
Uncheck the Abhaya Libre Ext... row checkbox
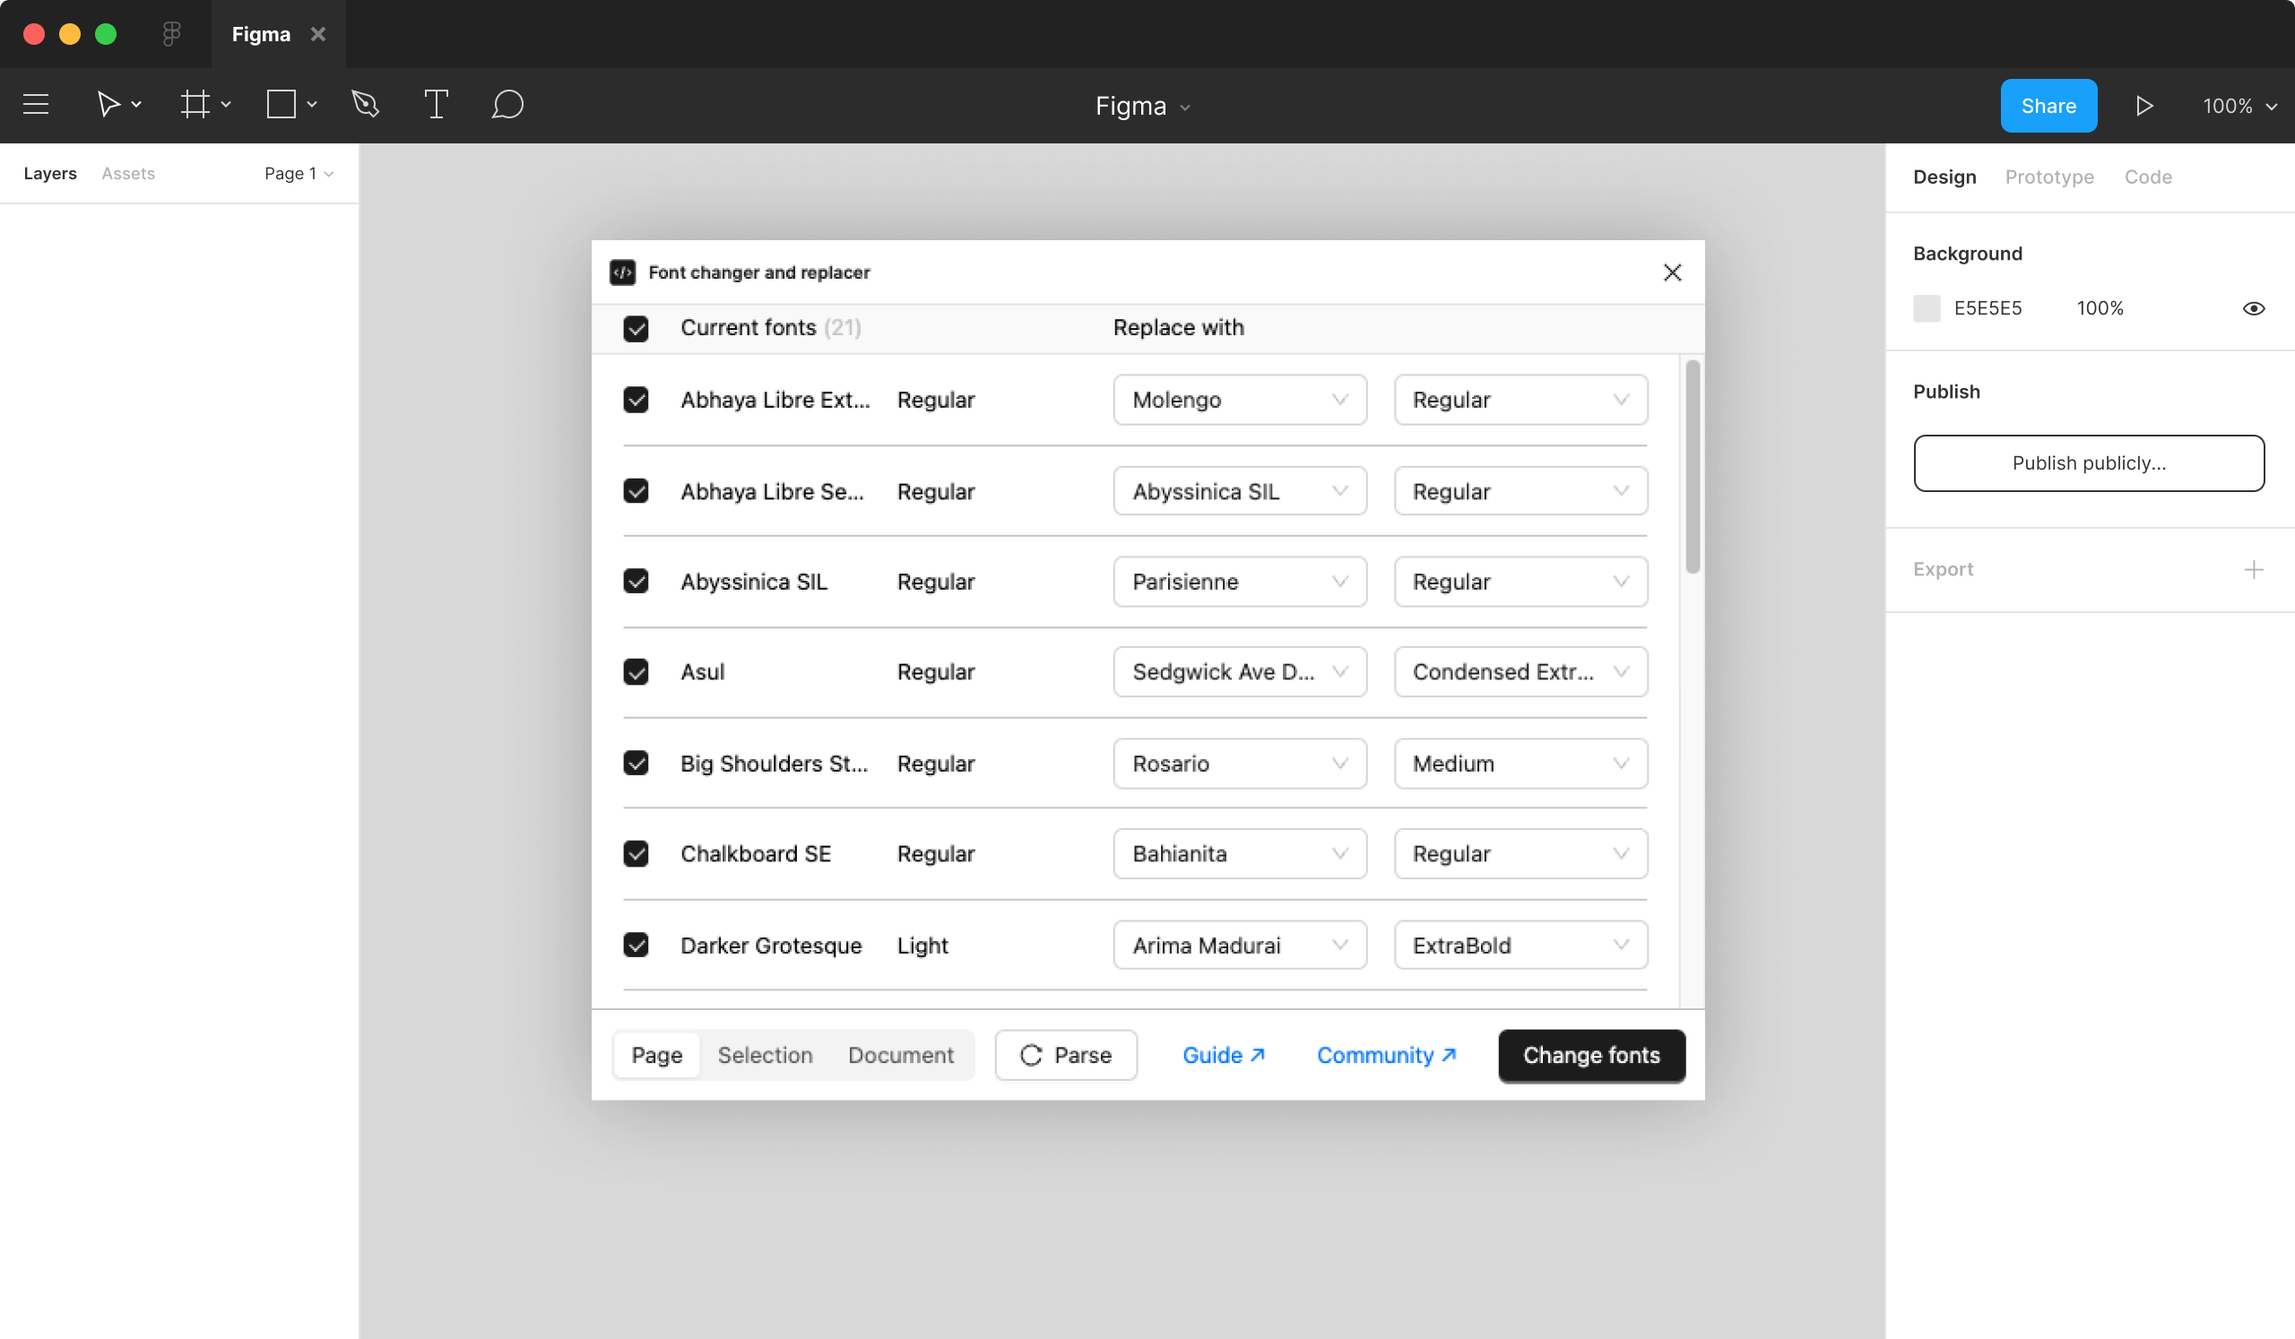click(x=636, y=400)
